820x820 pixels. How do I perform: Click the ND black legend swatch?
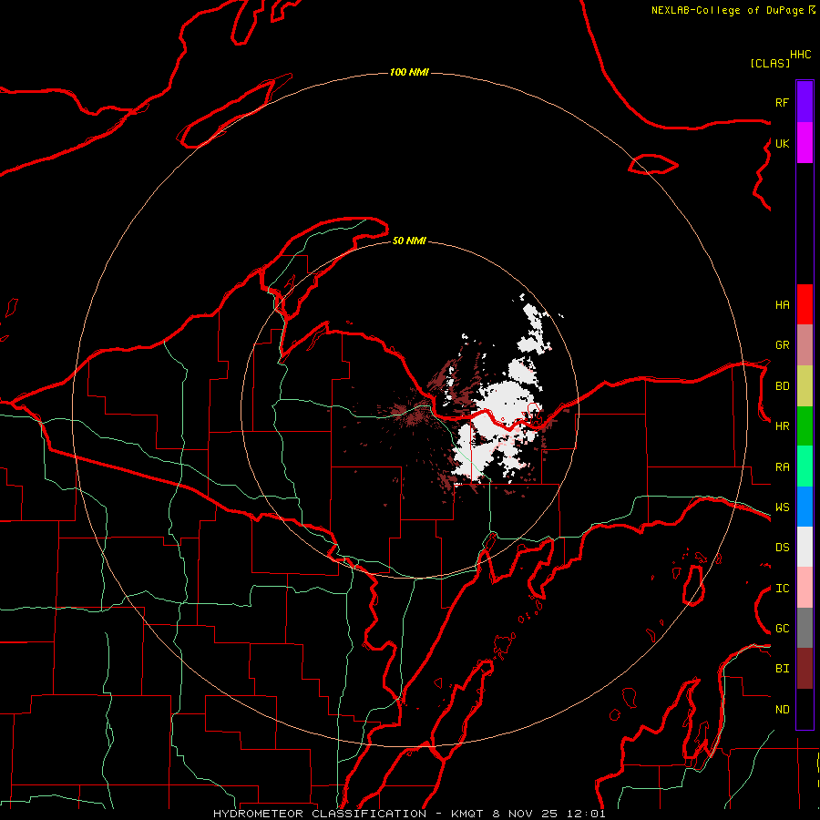pos(805,709)
